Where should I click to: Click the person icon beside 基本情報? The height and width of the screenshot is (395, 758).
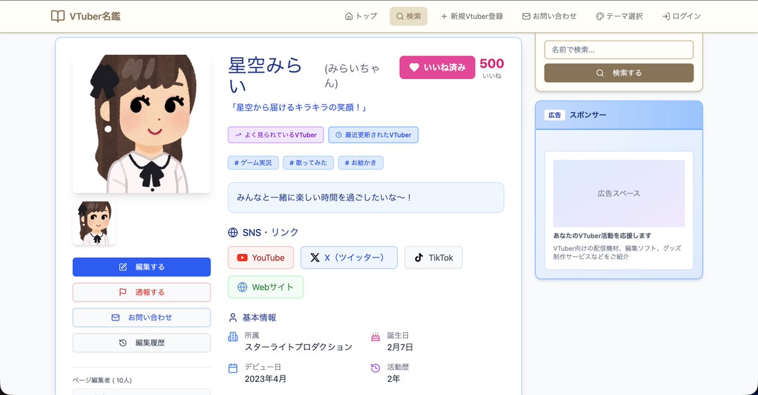click(x=233, y=317)
